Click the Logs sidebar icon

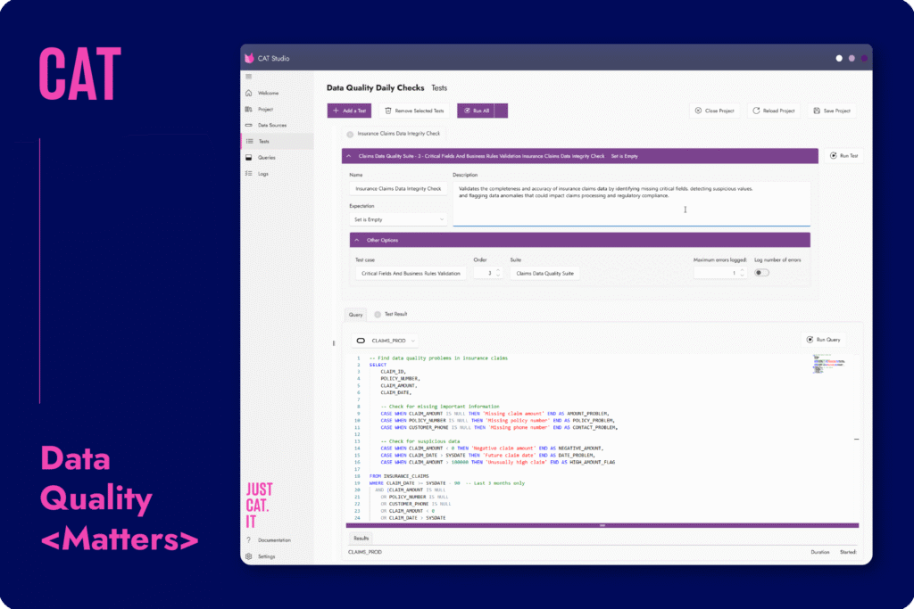[249, 174]
